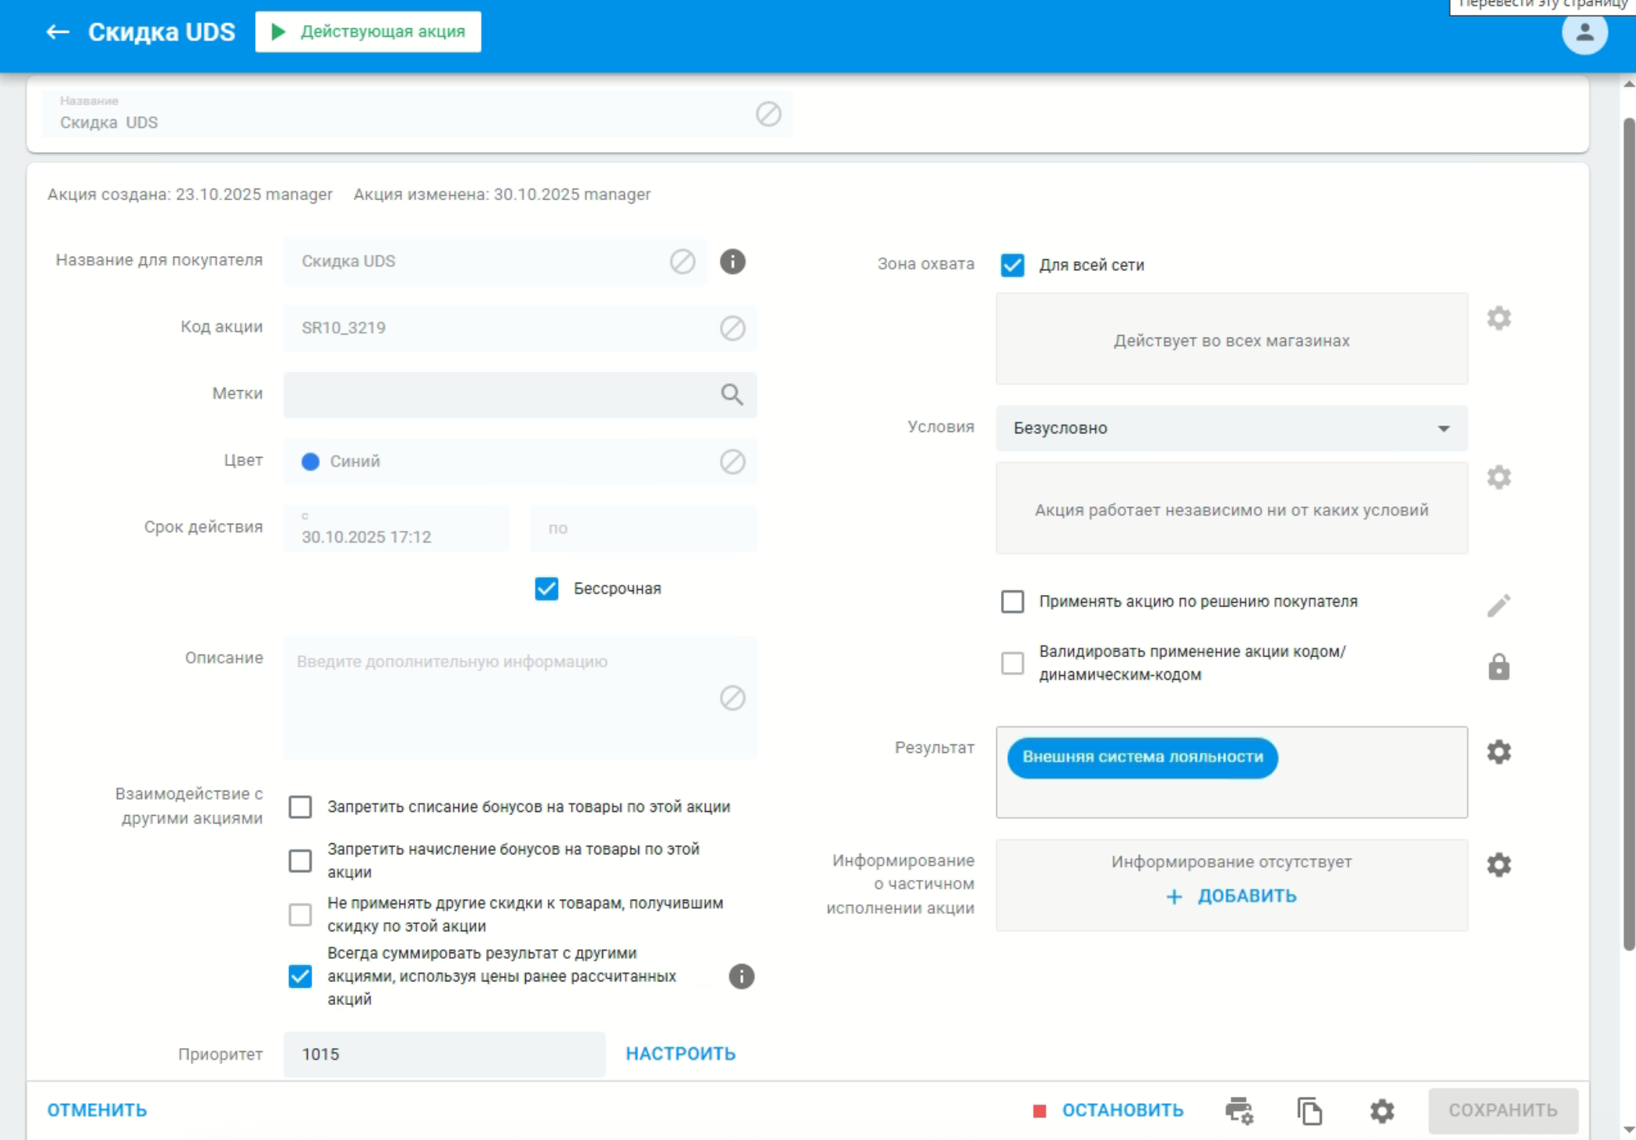Click the Информирование отсутствует text
Screen dimensions: 1636x1140
[1231, 862]
